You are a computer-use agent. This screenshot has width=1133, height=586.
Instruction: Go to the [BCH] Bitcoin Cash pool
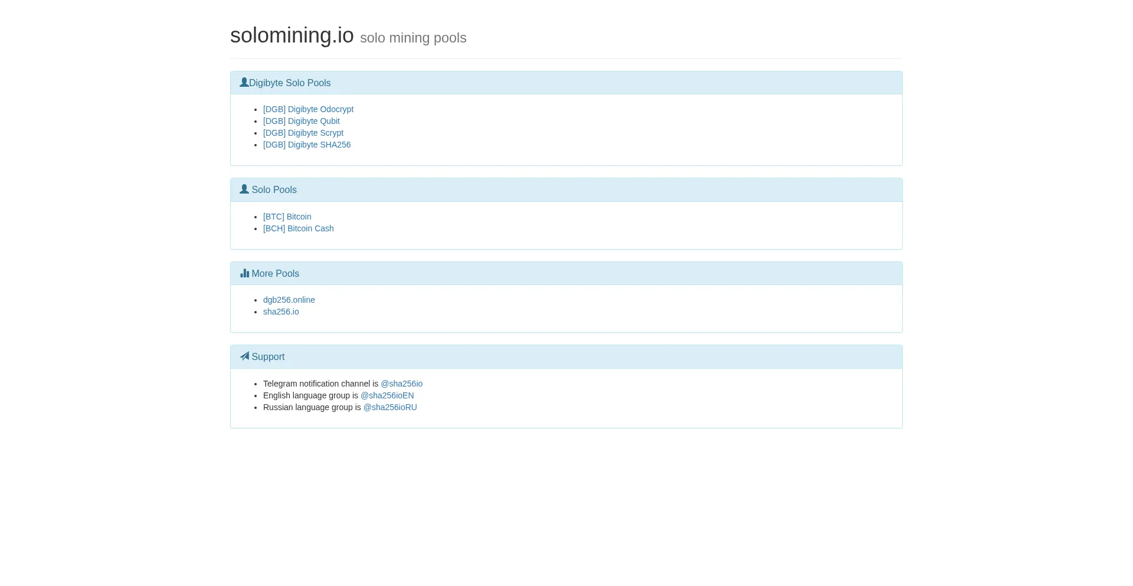click(x=299, y=228)
